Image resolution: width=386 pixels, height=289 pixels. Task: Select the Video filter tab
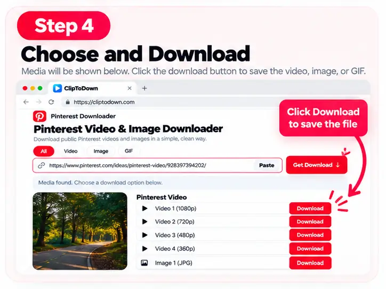71,151
